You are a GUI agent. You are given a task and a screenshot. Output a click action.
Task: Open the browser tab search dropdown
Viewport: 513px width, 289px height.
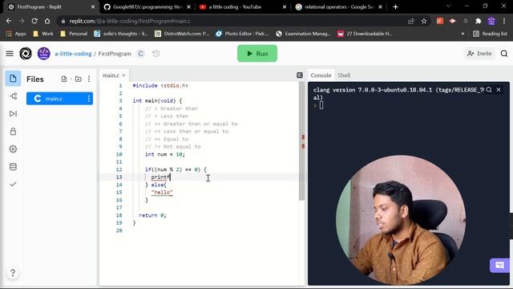click(x=449, y=6)
